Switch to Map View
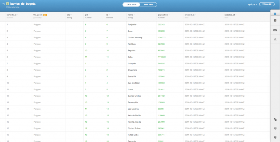Image resolution: width=280 pixels, height=142 pixels. [x=148, y=5]
